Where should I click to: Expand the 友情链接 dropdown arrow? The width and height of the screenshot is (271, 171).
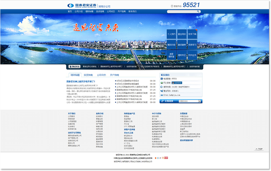click(200, 101)
